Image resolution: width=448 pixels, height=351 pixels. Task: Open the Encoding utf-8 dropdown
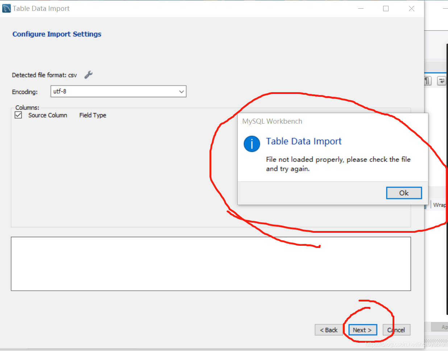119,91
